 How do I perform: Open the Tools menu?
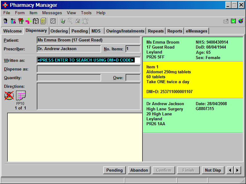(x=86, y=13)
